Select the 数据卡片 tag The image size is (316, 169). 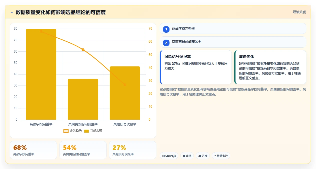tap(221, 156)
